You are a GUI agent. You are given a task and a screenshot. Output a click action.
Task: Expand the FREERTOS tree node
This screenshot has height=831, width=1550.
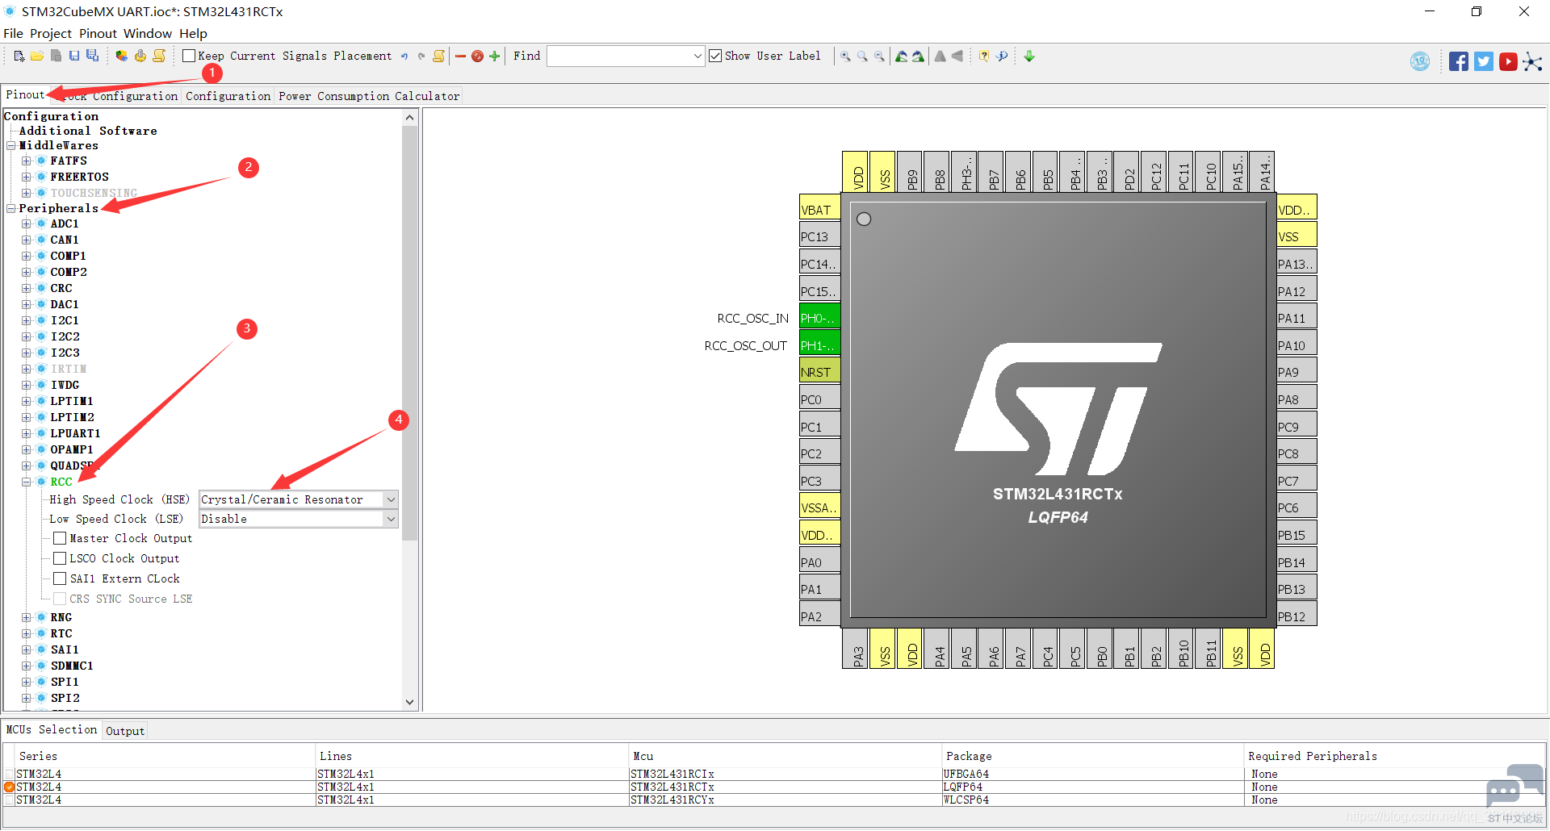click(x=27, y=177)
